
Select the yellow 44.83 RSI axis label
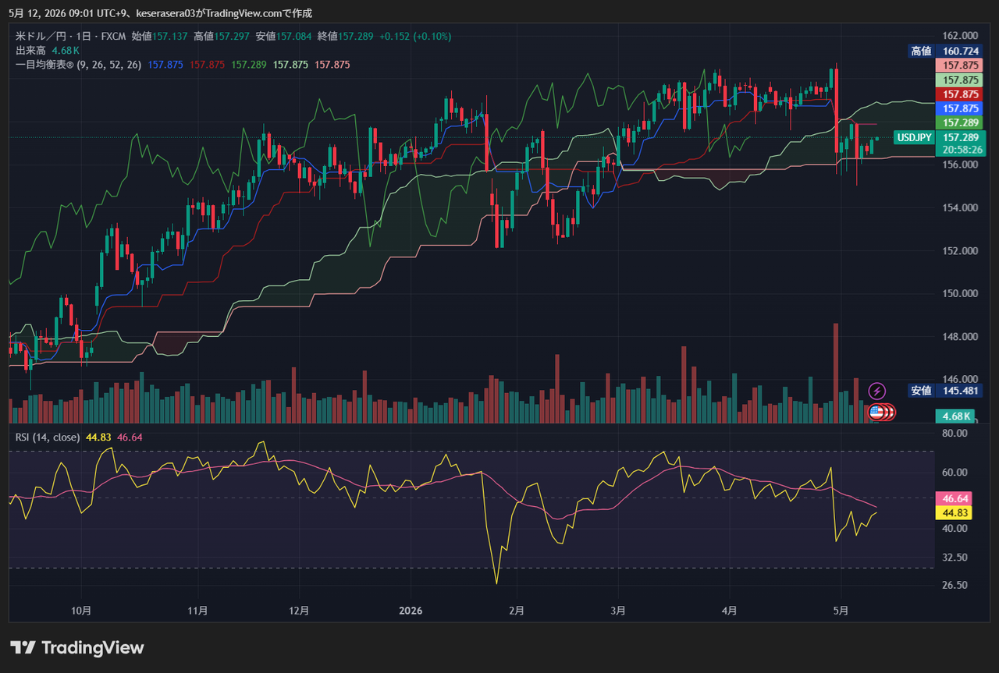(956, 512)
